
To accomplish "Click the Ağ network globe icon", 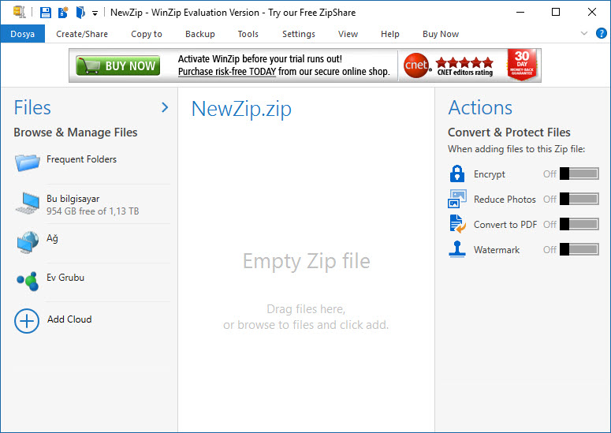I will 28,242.
